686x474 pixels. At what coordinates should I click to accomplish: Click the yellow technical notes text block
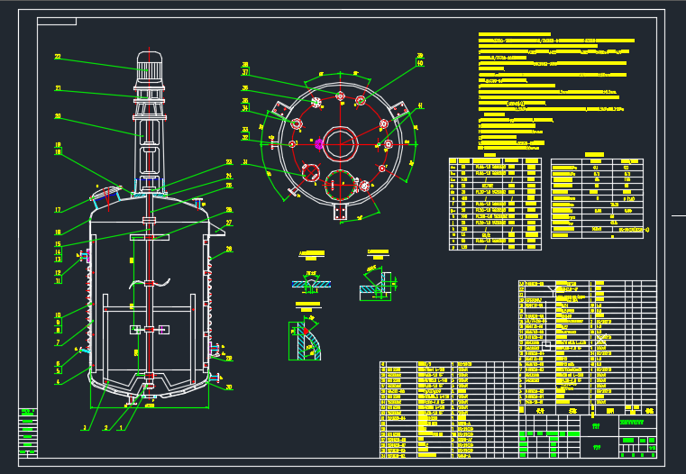click(x=555, y=91)
